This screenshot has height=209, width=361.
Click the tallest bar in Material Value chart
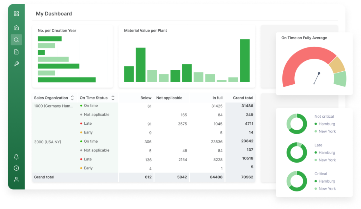tap(245, 60)
